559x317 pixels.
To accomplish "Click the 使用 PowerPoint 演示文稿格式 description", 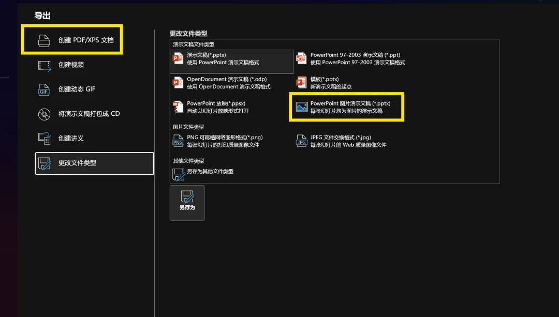I will point(223,63).
